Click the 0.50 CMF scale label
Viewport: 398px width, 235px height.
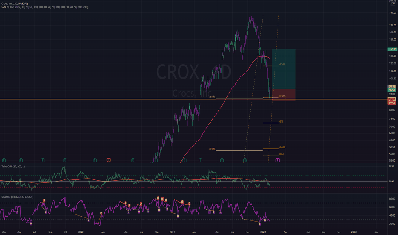[392, 166]
